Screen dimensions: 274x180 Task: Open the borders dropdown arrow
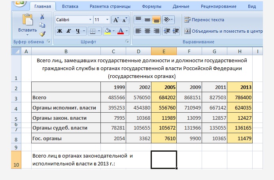(x=99, y=31)
